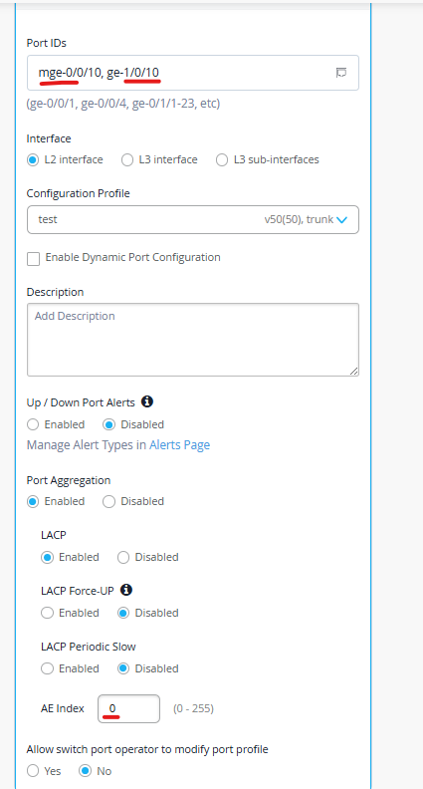The width and height of the screenshot is (423, 789).
Task: Set LACP Periodic Slow to Disabled
Action: pyautogui.click(x=123, y=668)
